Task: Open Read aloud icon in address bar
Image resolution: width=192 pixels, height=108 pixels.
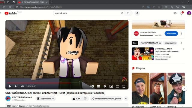Action: [154, 7]
